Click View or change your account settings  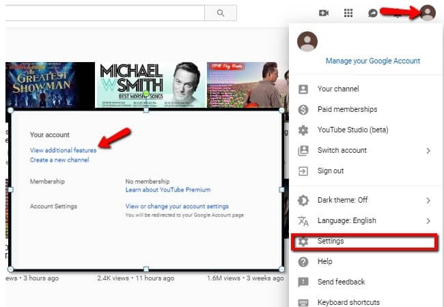tap(177, 206)
